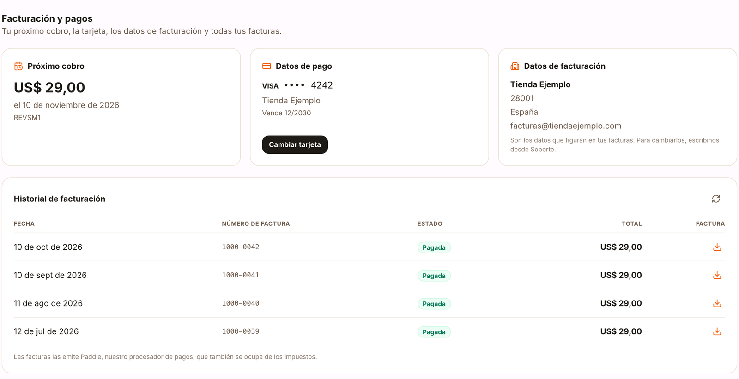The width and height of the screenshot is (739, 379).
Task: Click the Tienda Ejemplo name under Datos de facturación
Action: tap(540, 84)
